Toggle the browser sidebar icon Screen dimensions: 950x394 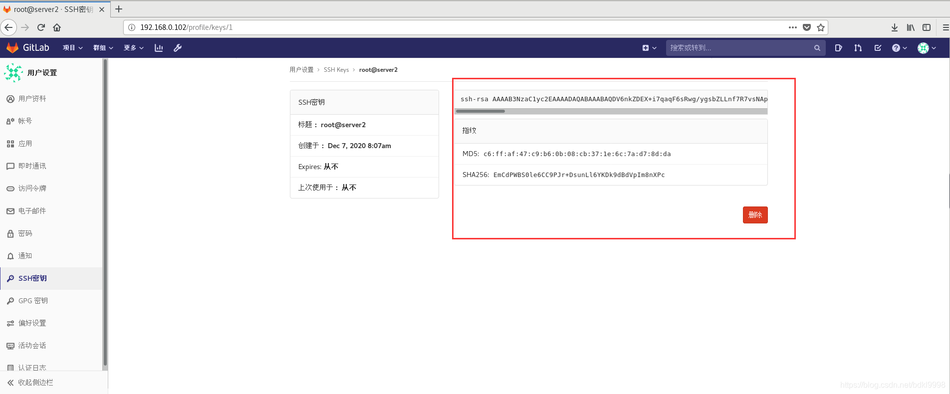click(927, 27)
